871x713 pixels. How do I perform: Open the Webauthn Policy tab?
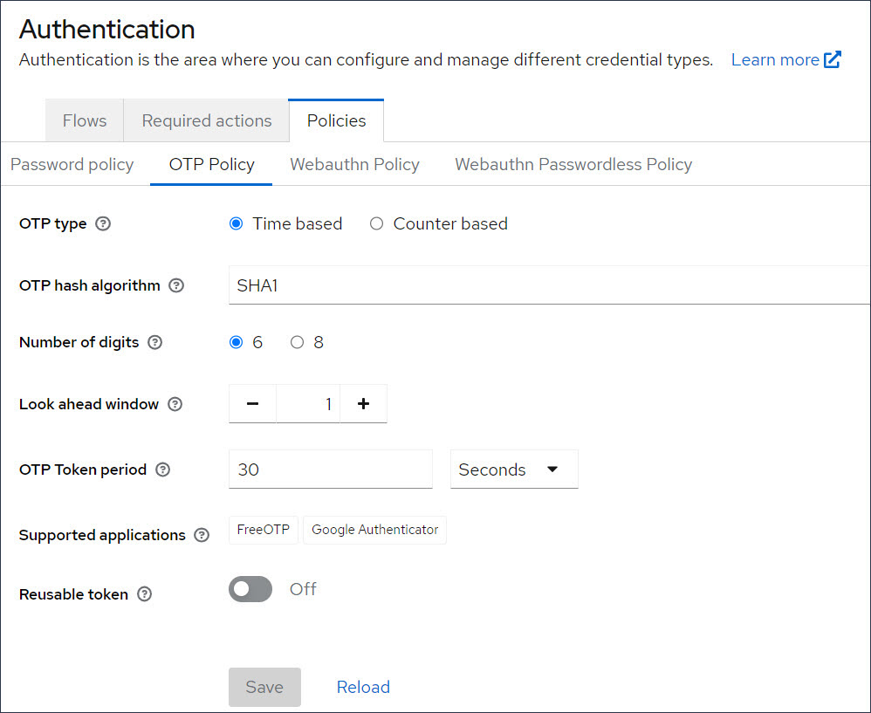pyautogui.click(x=354, y=164)
